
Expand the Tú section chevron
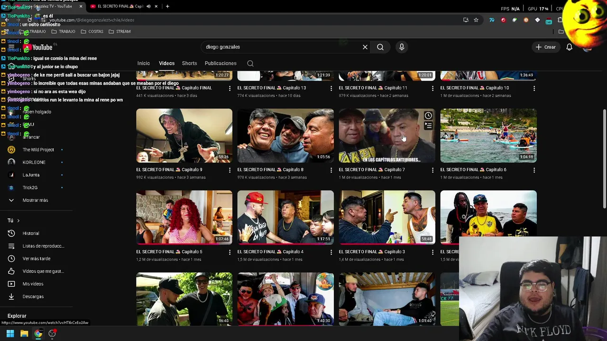click(18, 221)
